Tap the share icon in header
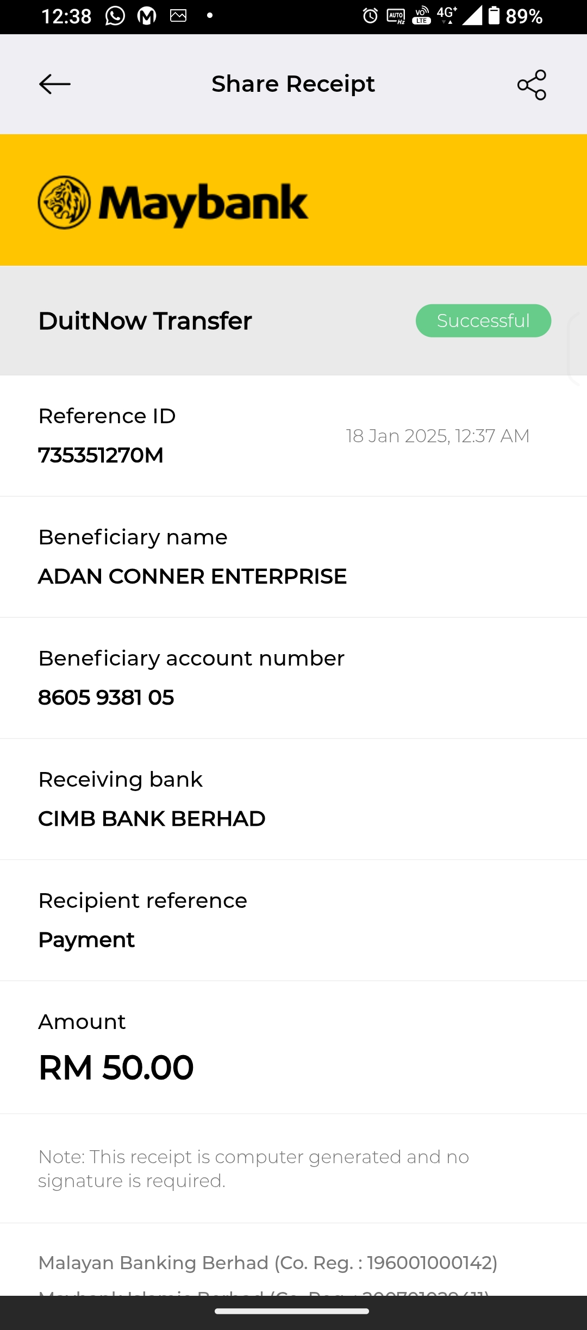The width and height of the screenshot is (587, 1330). point(532,85)
